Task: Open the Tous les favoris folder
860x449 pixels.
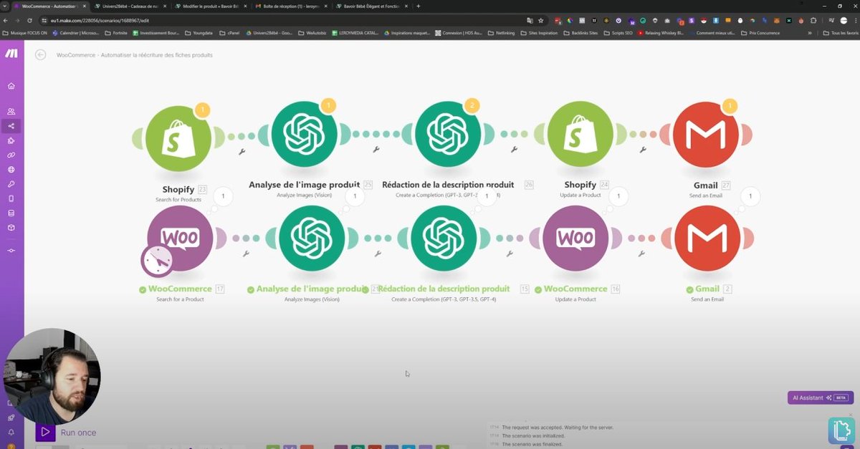Action: [841, 33]
